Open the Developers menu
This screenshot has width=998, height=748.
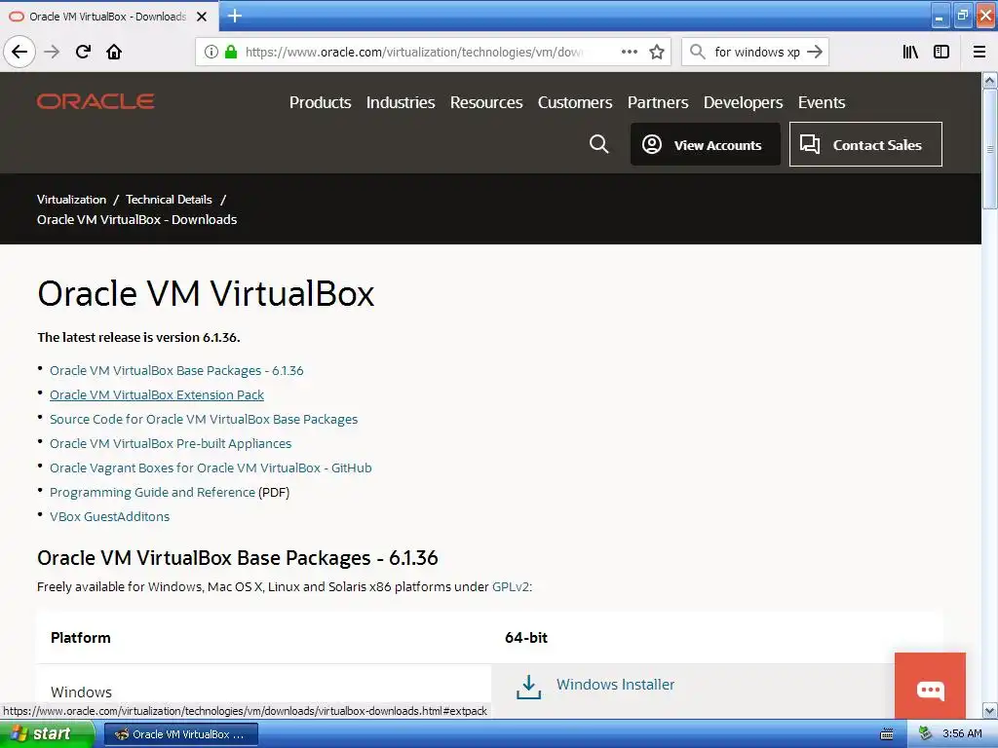click(x=743, y=102)
